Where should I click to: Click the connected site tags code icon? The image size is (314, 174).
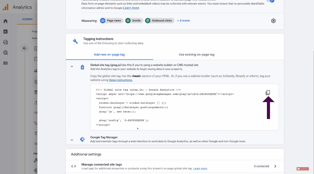[73, 166]
